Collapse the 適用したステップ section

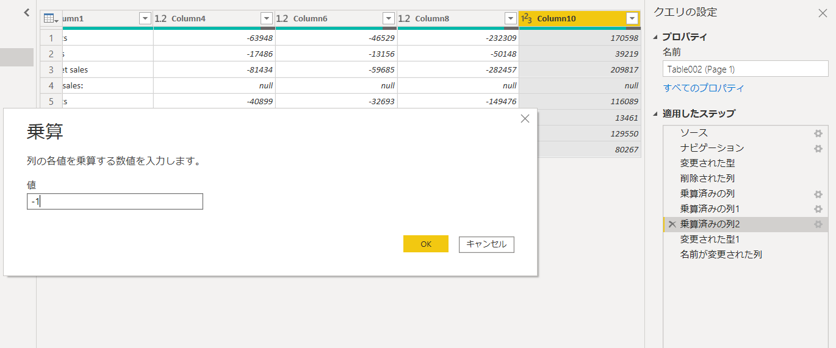click(x=656, y=114)
